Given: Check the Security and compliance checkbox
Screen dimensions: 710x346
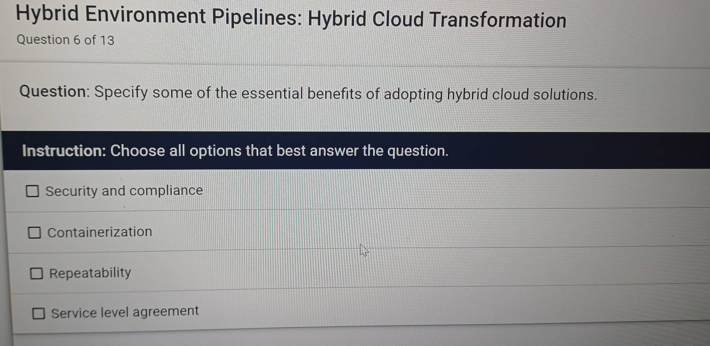Looking at the screenshot, I should [x=33, y=190].
